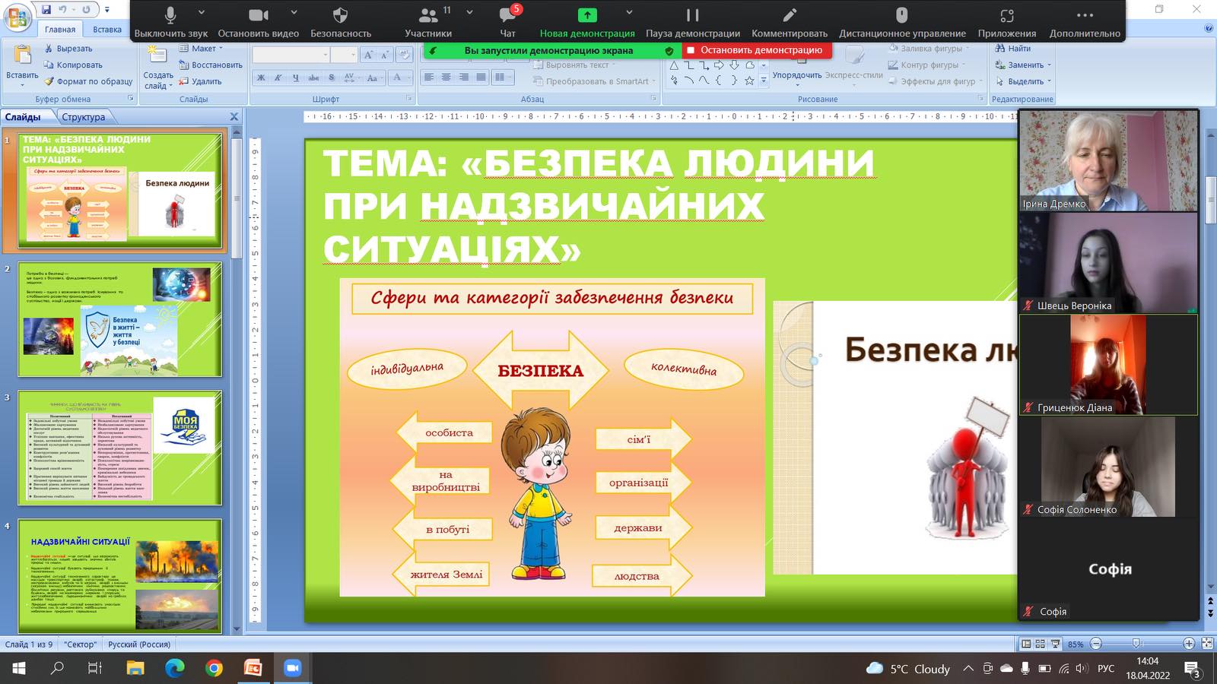The image size is (1217, 684).
Task: Expand video options arrow beside camera
Action: tap(294, 13)
